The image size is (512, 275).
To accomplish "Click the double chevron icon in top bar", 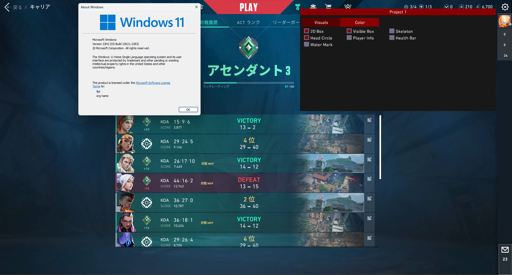I will click(348, 6).
